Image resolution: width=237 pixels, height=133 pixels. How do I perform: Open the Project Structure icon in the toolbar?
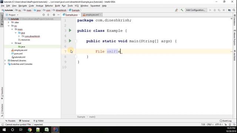click(230, 10)
